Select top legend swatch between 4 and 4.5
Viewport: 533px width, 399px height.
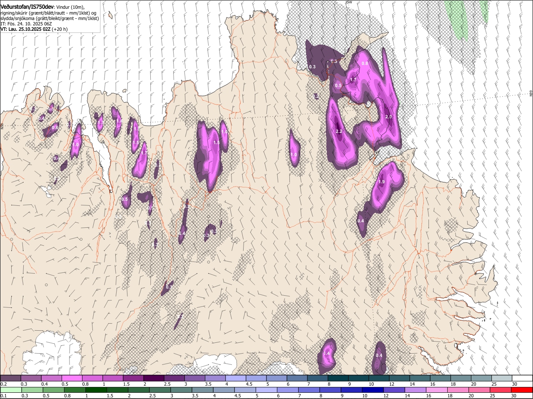click(x=236, y=378)
